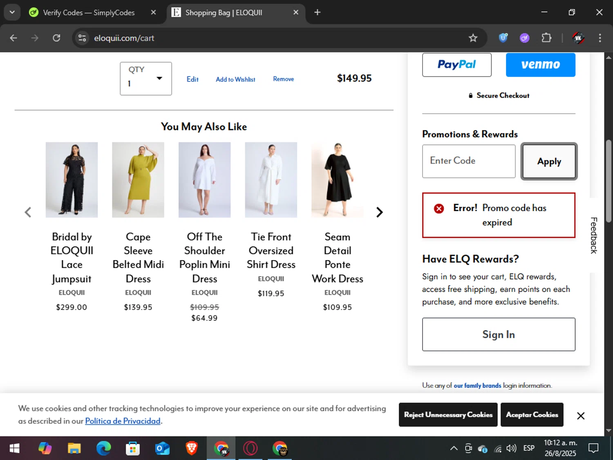Open Bridal by ELOQUII Lace Jumpsuit thumbnail
This screenshot has height=460, width=613.
(x=72, y=180)
